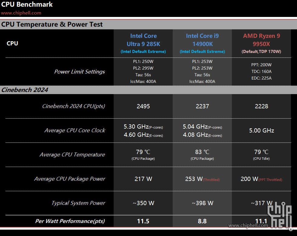Click "IccMax: 400A" in the 285K column

pos(143,81)
